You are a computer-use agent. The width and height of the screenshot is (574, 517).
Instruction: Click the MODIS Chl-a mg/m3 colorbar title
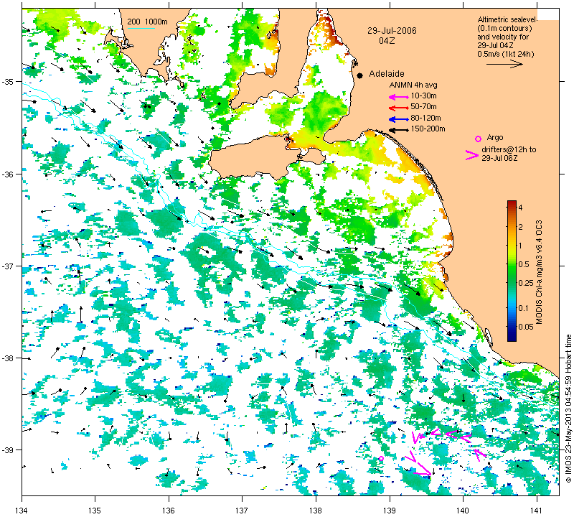point(539,272)
